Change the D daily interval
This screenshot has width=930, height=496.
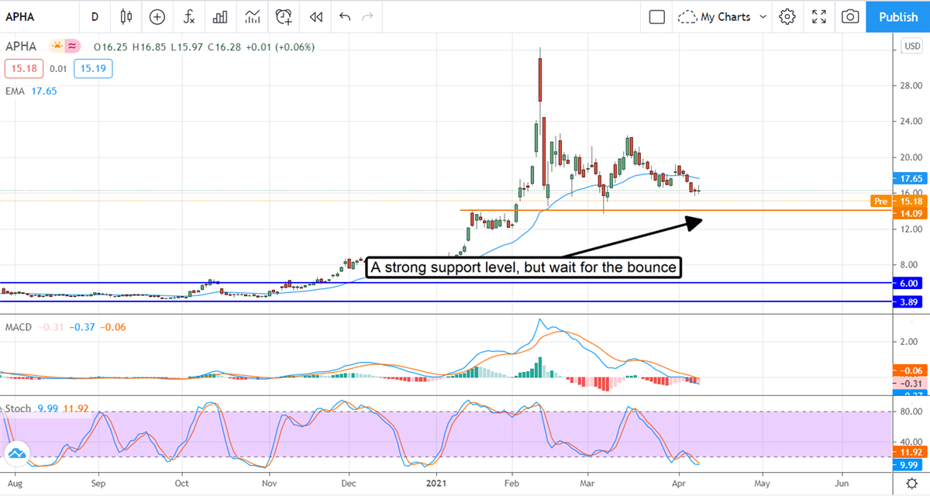95,16
